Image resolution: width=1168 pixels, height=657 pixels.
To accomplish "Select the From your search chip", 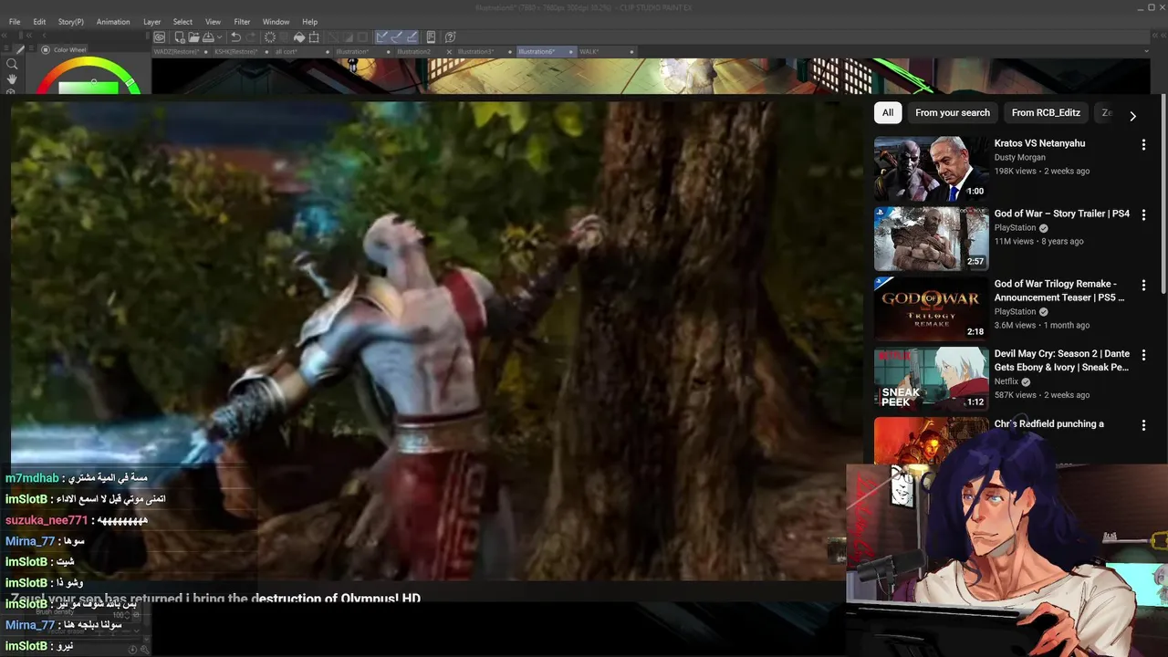I will point(953,112).
